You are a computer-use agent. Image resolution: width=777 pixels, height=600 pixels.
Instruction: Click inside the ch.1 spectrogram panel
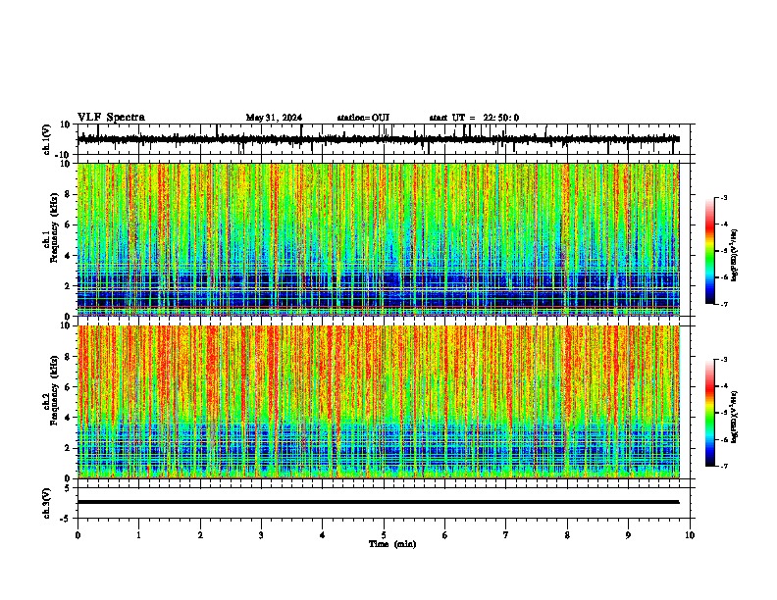(378, 239)
